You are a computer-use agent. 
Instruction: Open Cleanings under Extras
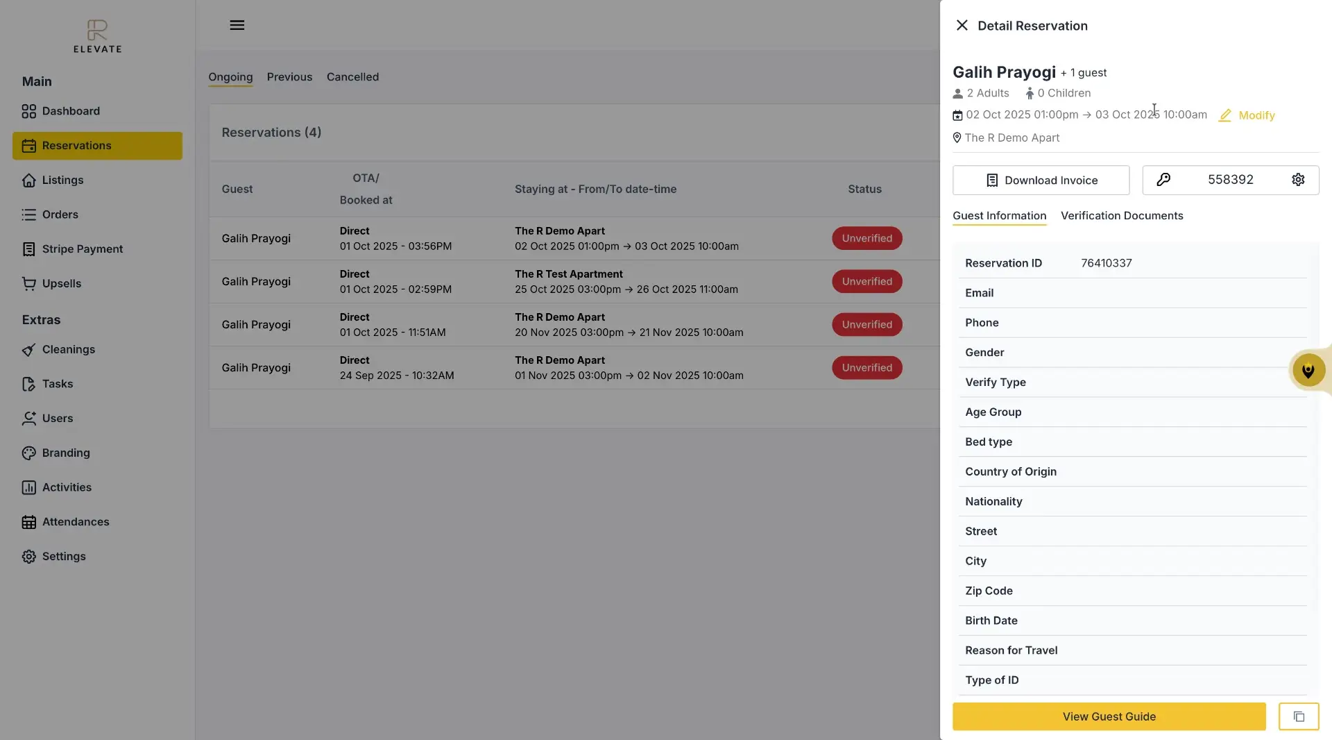point(68,349)
